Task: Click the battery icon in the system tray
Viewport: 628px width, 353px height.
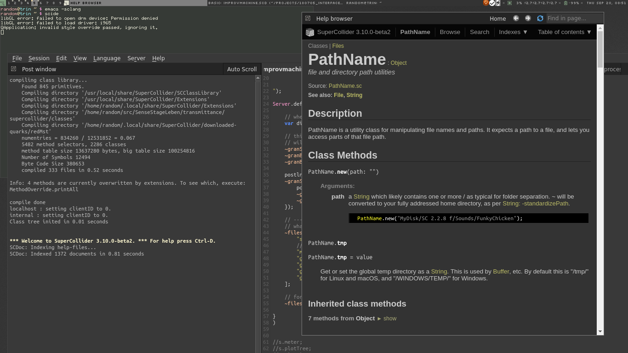Action: pos(565,3)
